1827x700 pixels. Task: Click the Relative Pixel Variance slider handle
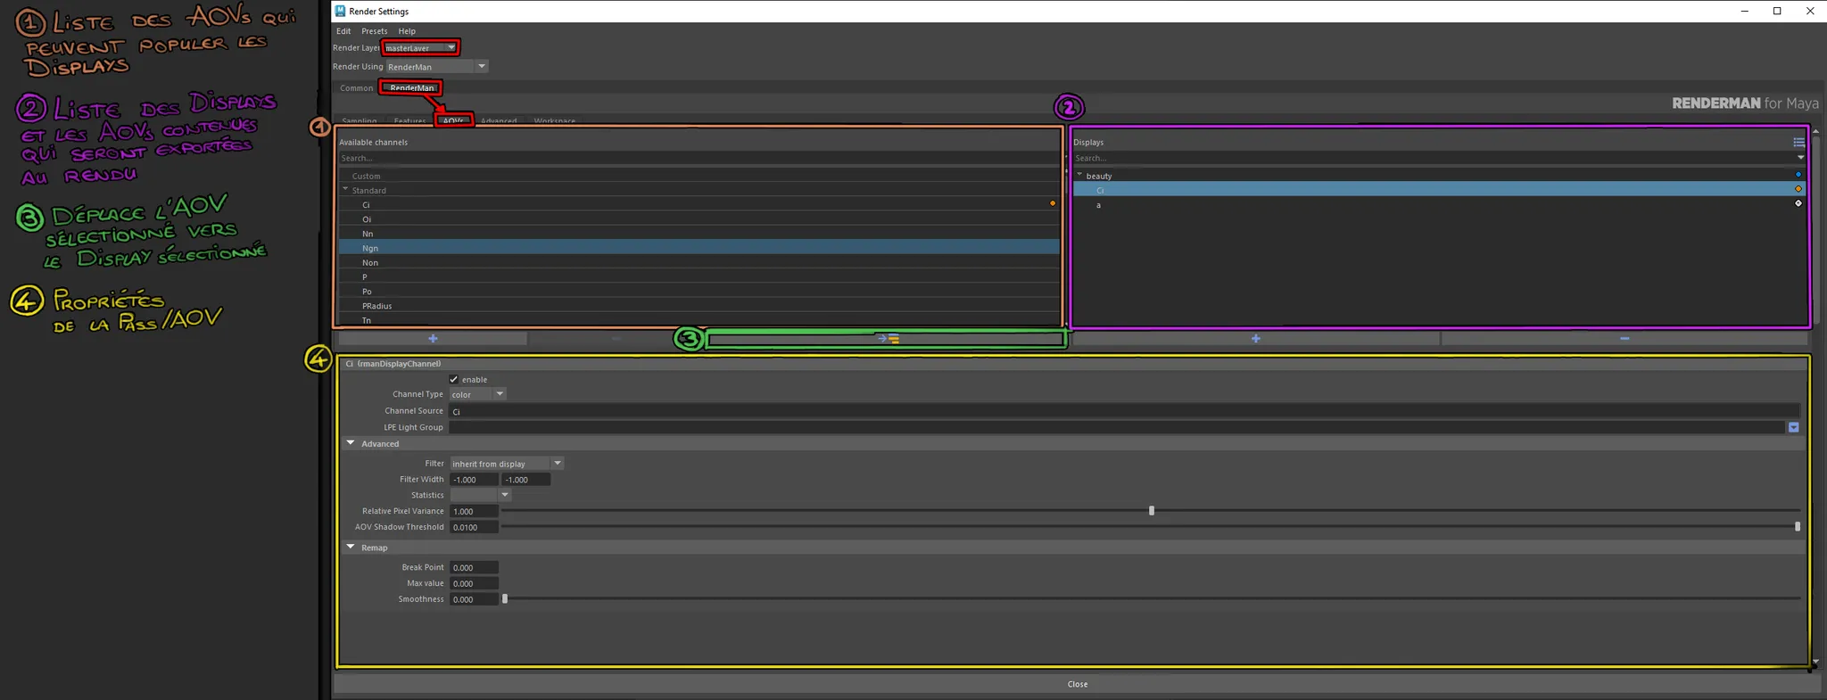1152,511
